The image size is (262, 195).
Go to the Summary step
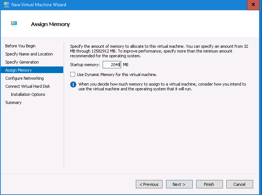click(x=13, y=102)
